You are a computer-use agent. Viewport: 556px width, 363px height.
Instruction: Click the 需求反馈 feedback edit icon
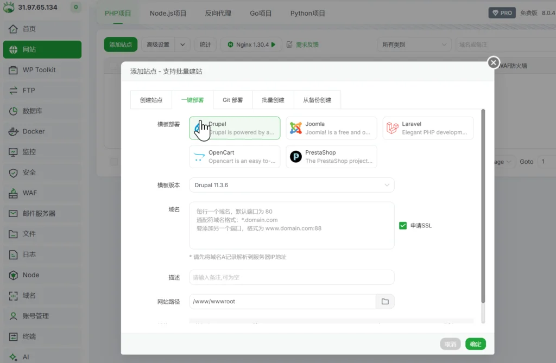(290, 44)
